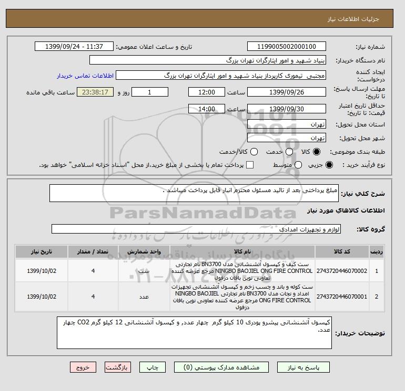405x391 pixels.
Task: Open اطلاعات تماس خریدار link
Action: tap(85, 76)
